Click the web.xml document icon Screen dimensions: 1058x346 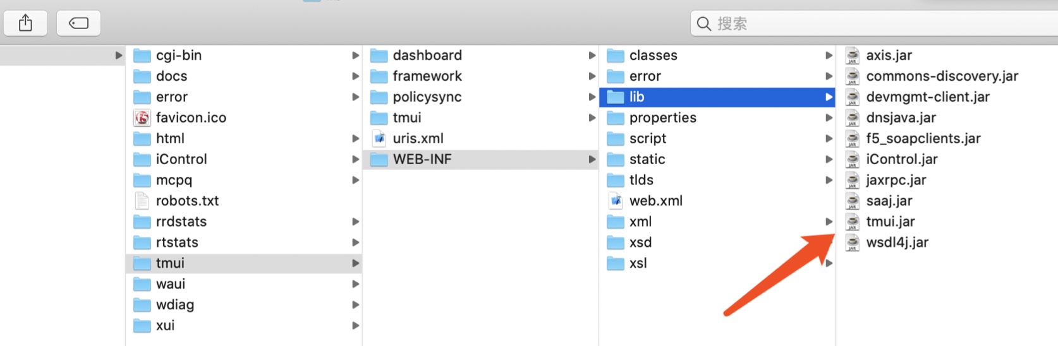(x=616, y=201)
